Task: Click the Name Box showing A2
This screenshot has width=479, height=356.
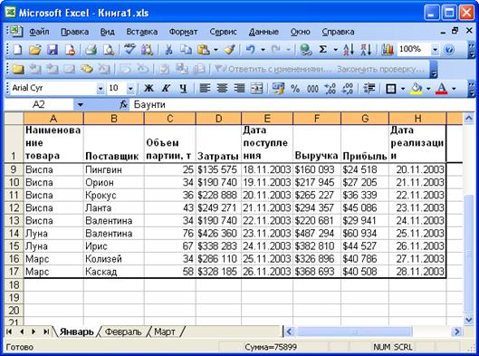Action: (x=39, y=105)
